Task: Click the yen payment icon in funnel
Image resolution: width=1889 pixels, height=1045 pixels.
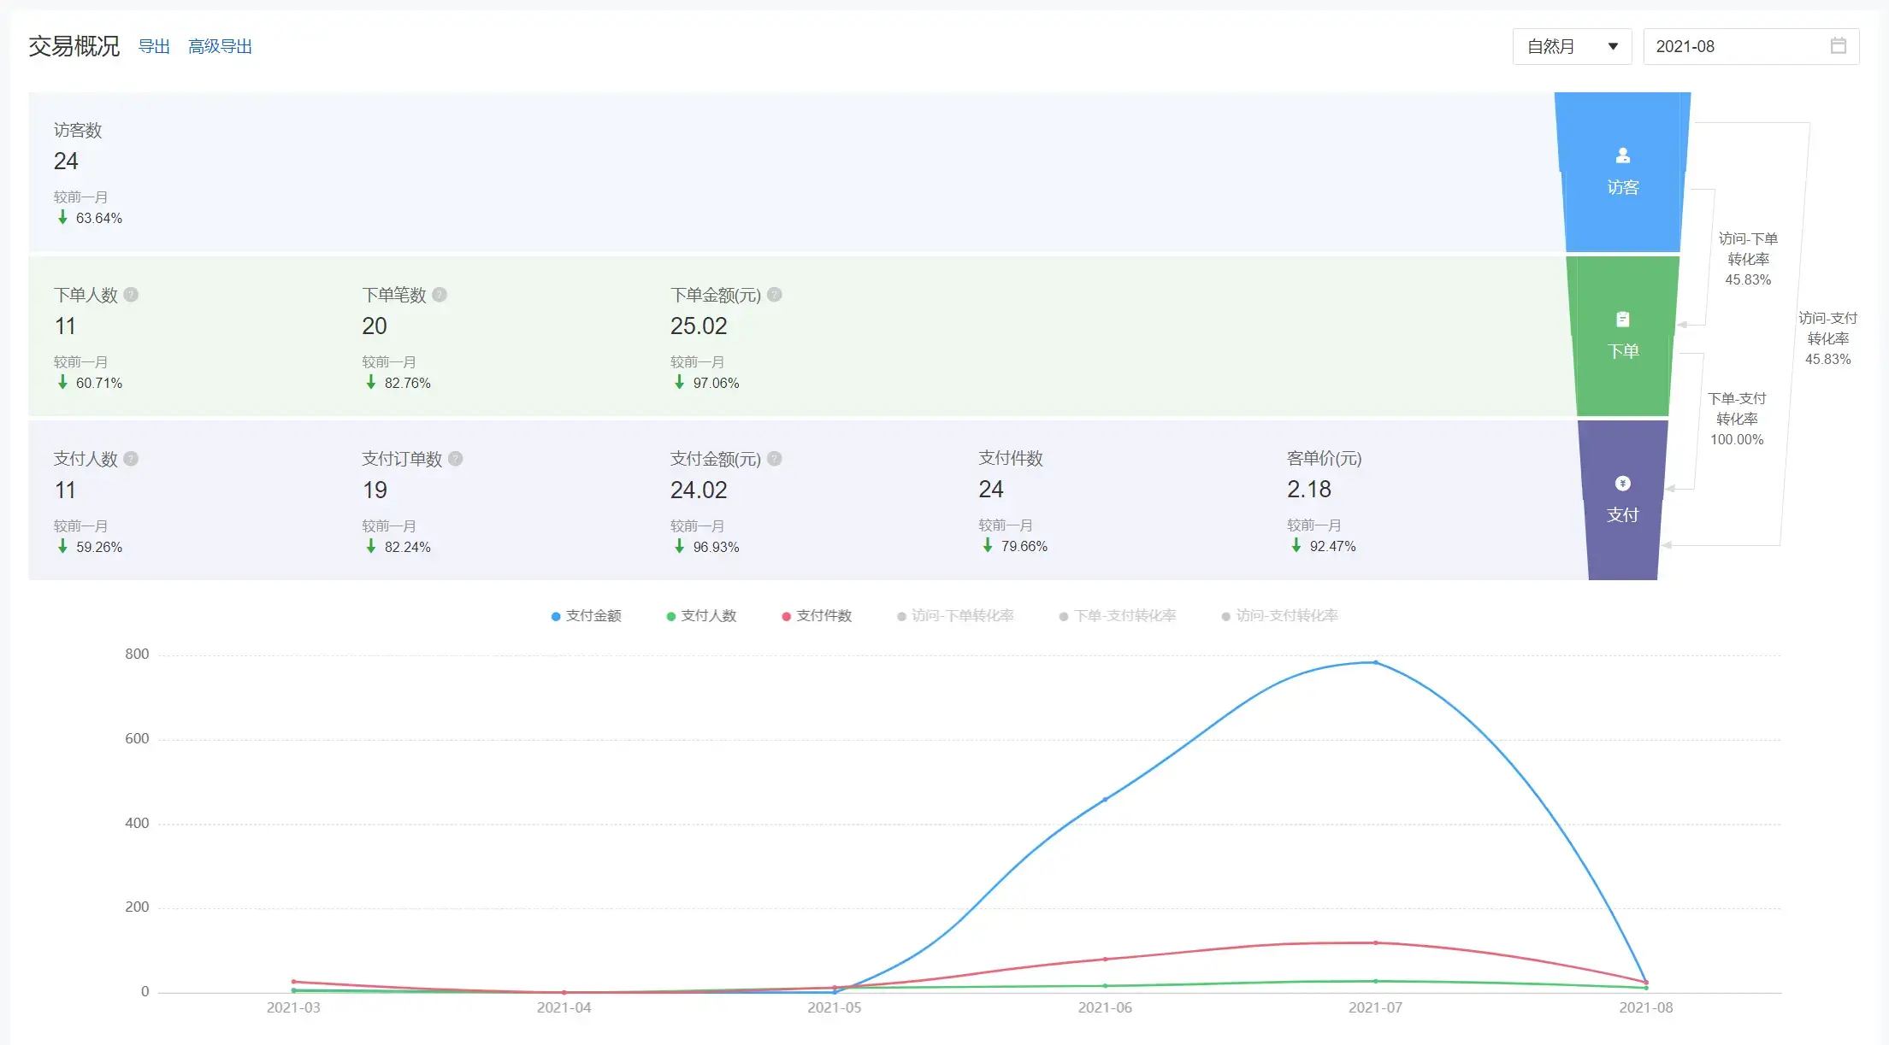Action: pos(1622,484)
